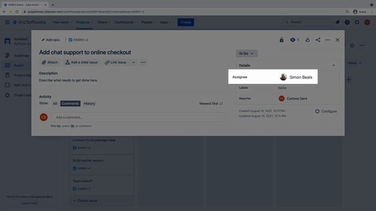This screenshot has width=376, height=211.
Task: Click Add a child issue
Action: coord(82,62)
